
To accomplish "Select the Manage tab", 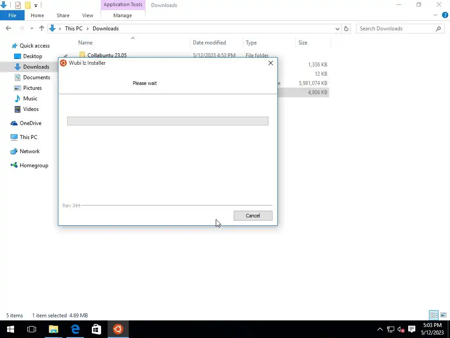I will (123, 15).
